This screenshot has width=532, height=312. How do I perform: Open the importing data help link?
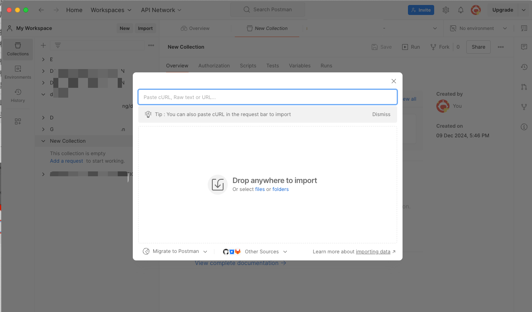373,252
